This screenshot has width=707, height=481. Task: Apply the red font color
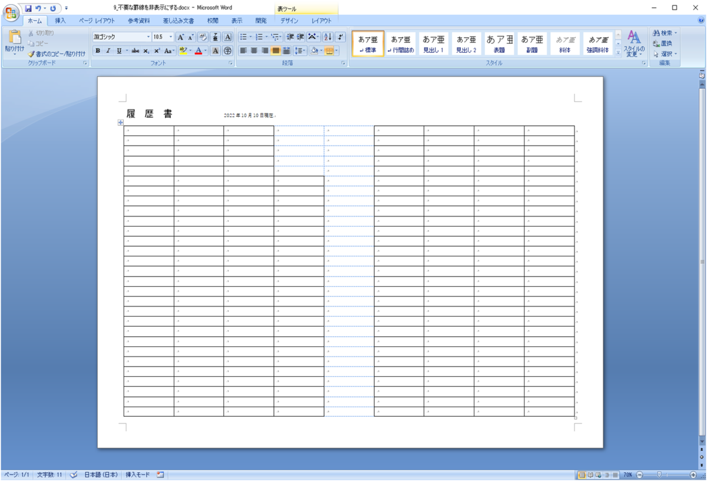point(199,51)
